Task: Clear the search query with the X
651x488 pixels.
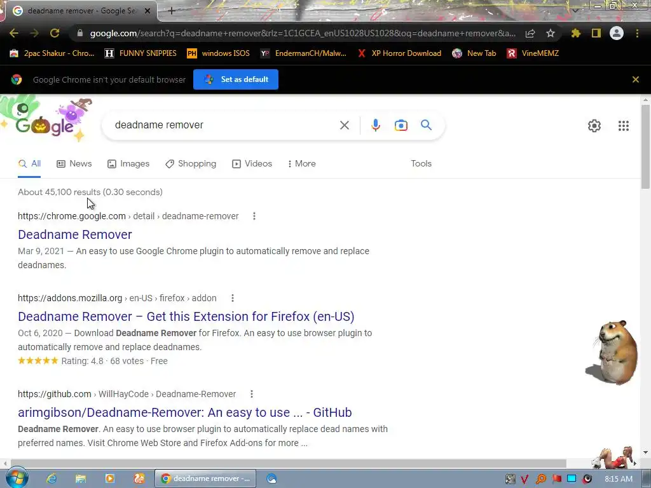Action: point(344,125)
